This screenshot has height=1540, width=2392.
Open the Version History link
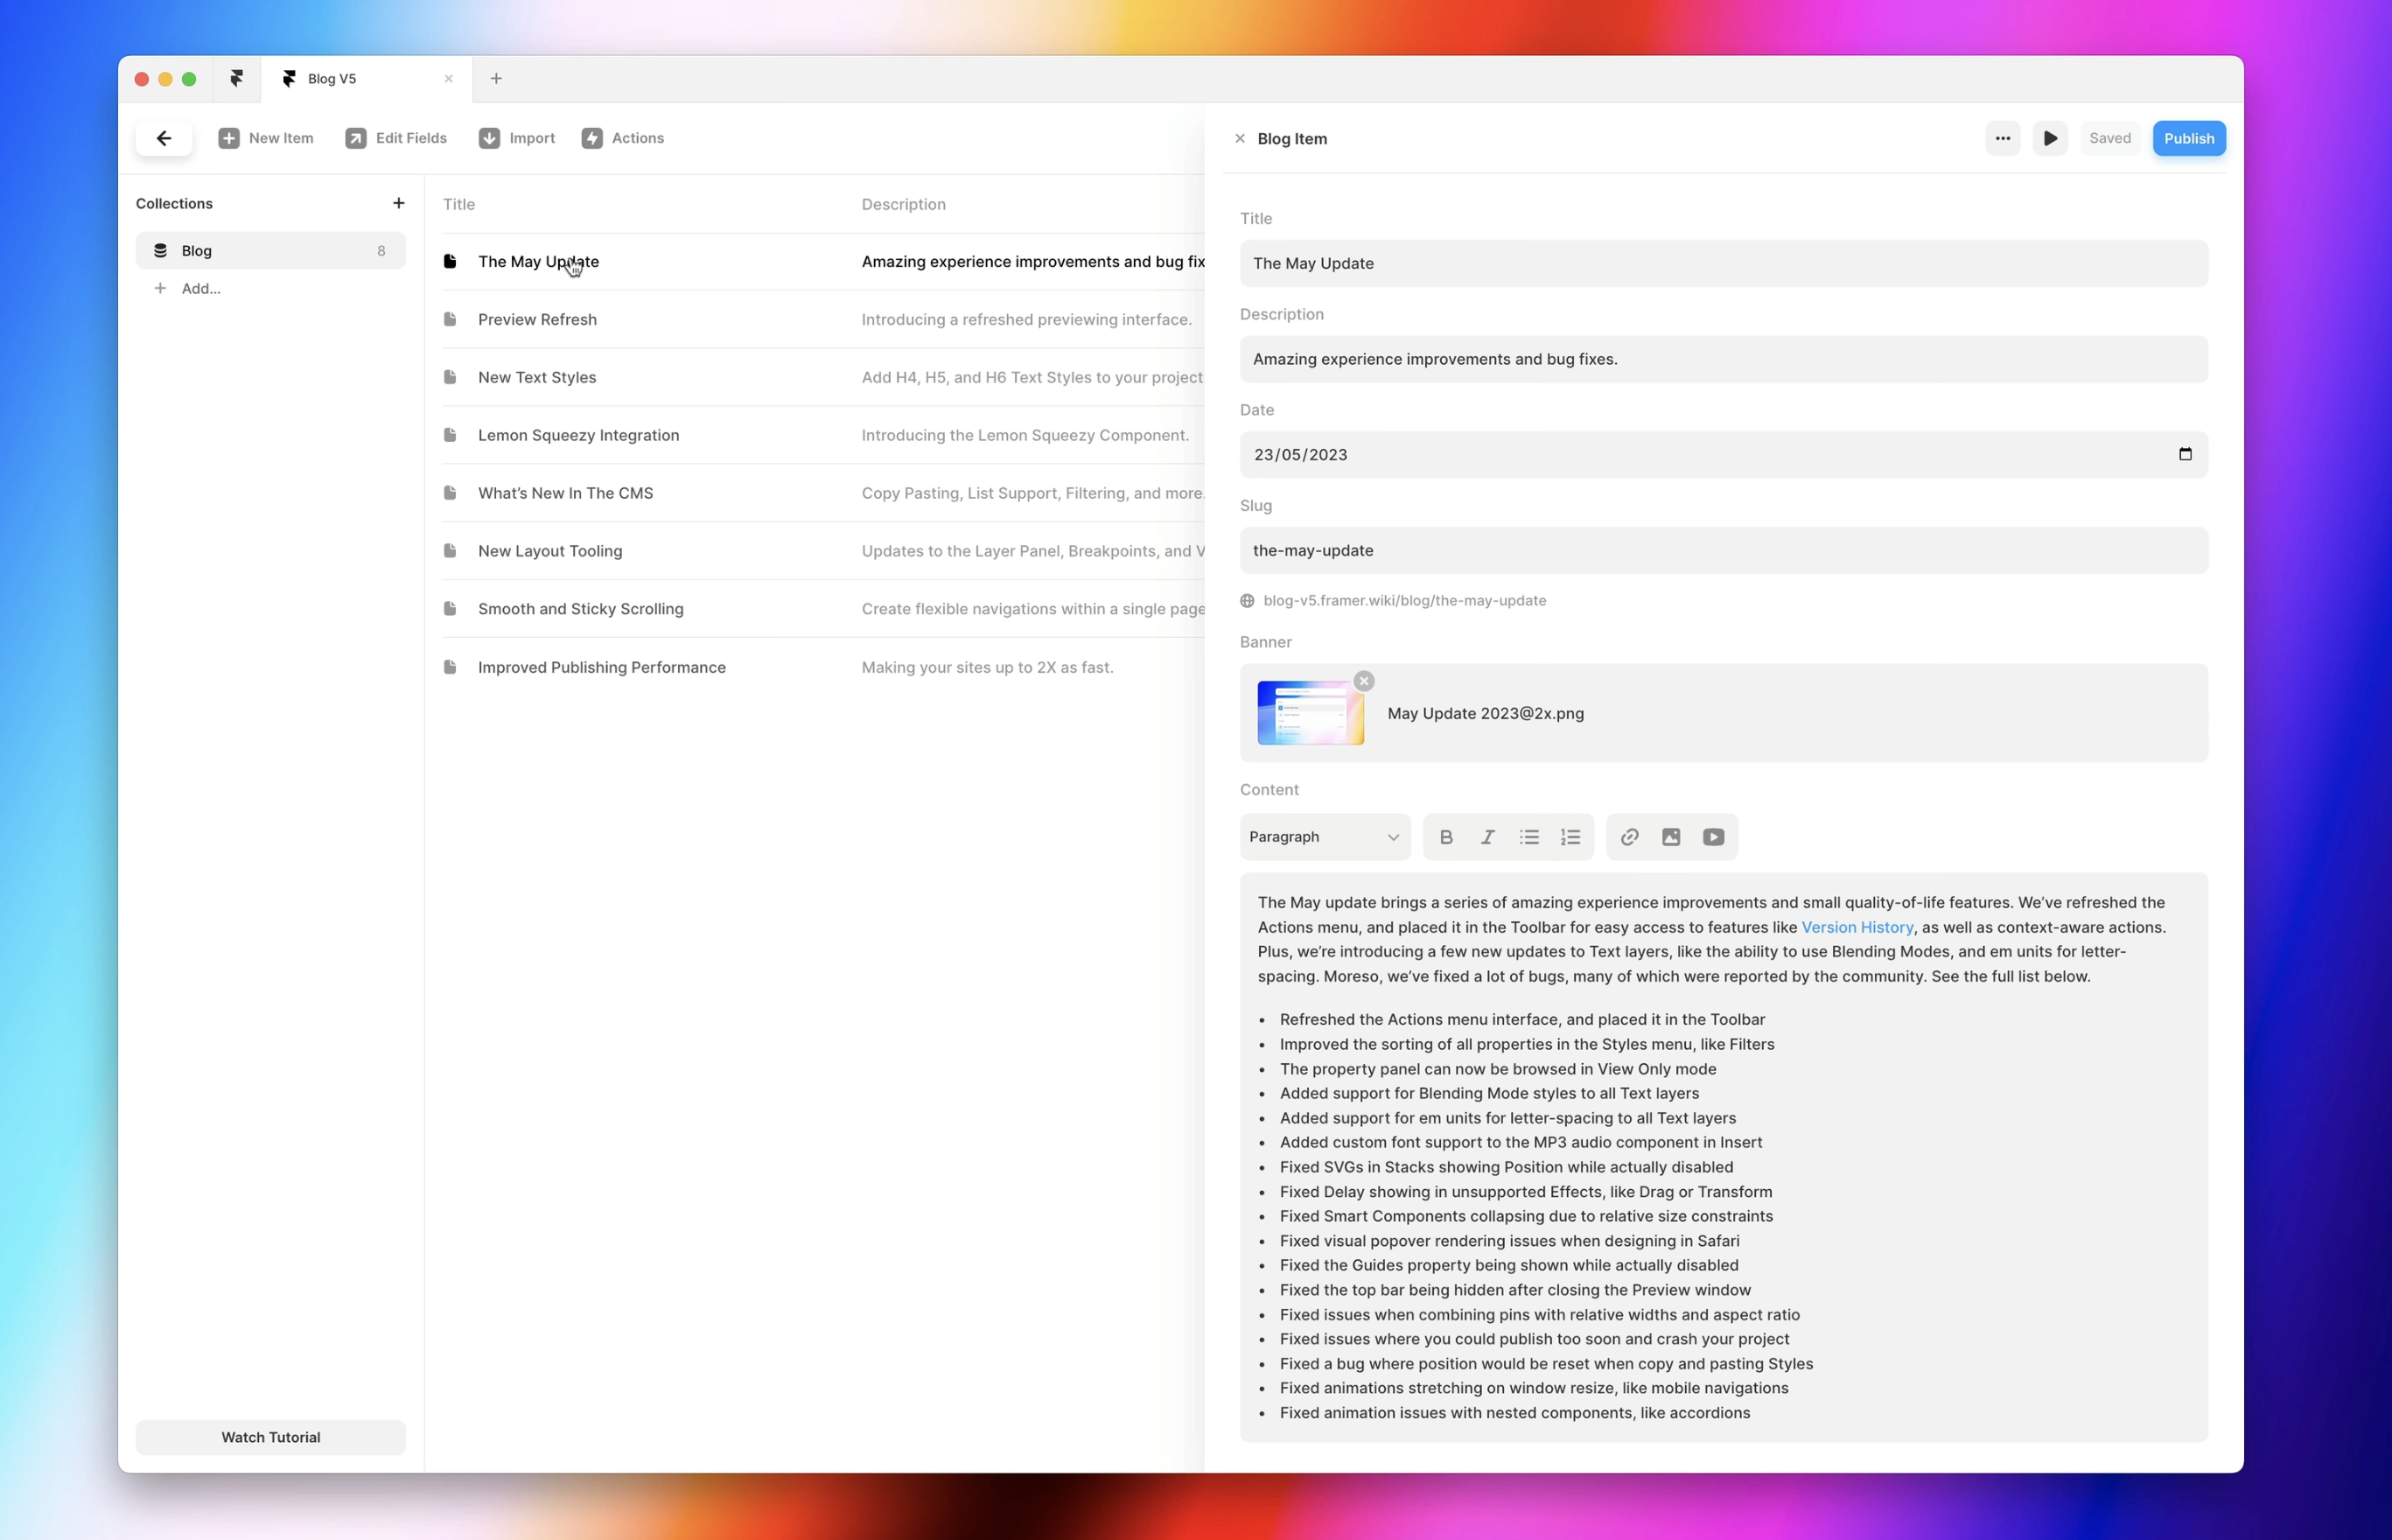pos(1857,927)
